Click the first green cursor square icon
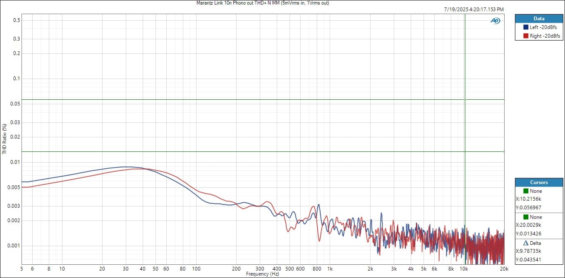This screenshot has height=278, width=565. point(526,191)
